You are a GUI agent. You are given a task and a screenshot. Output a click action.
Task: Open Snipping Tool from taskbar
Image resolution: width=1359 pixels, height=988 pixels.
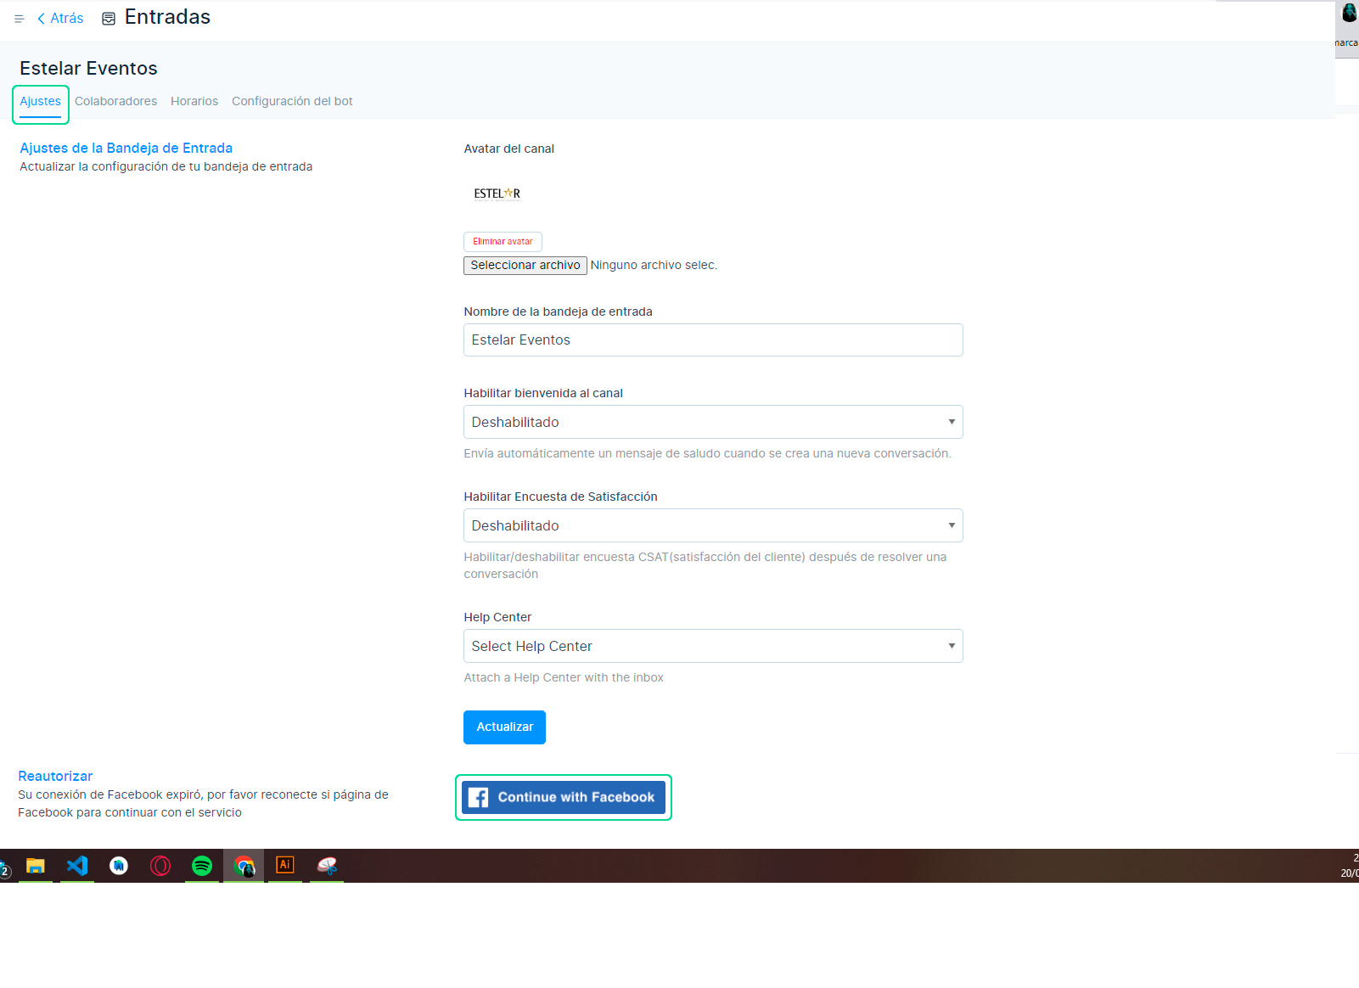pyautogui.click(x=327, y=866)
